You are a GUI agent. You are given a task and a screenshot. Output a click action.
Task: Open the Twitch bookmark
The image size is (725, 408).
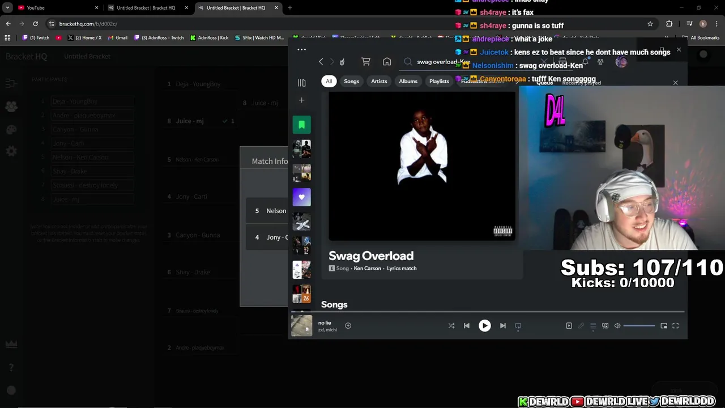[x=36, y=38]
